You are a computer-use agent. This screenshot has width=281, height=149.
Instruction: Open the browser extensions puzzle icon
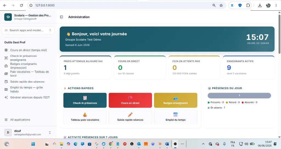(248, 5)
